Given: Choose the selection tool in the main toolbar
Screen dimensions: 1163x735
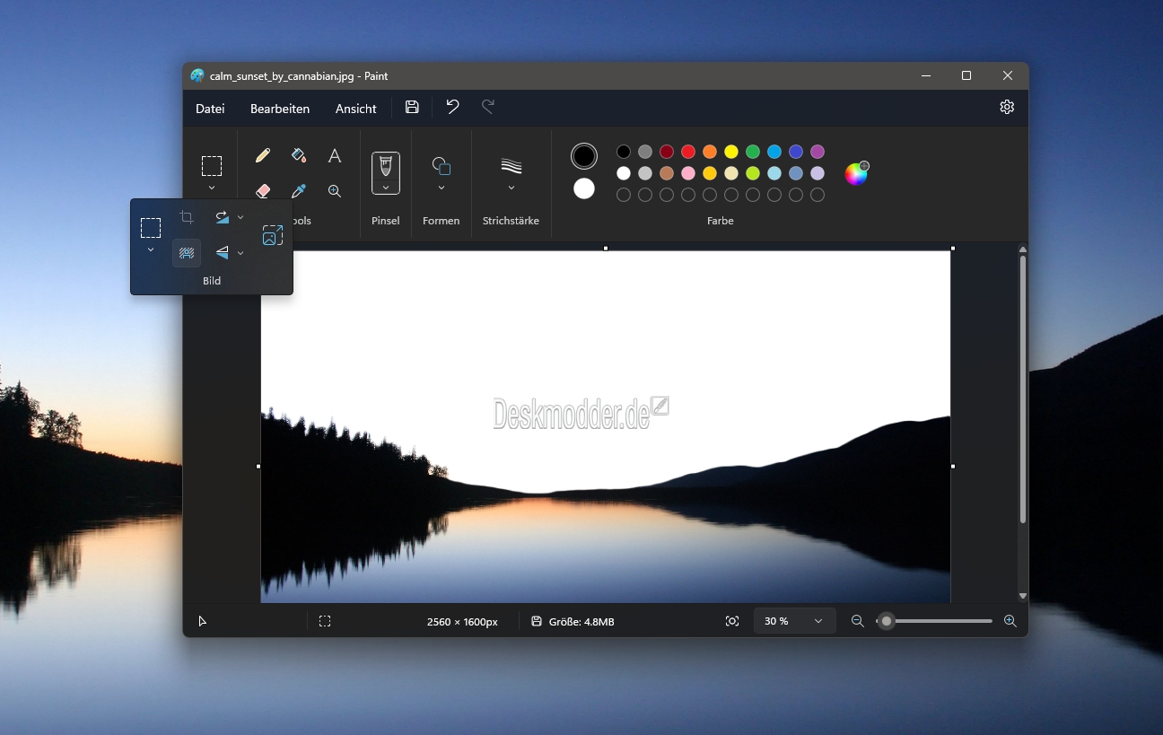Looking at the screenshot, I should pos(212,166).
